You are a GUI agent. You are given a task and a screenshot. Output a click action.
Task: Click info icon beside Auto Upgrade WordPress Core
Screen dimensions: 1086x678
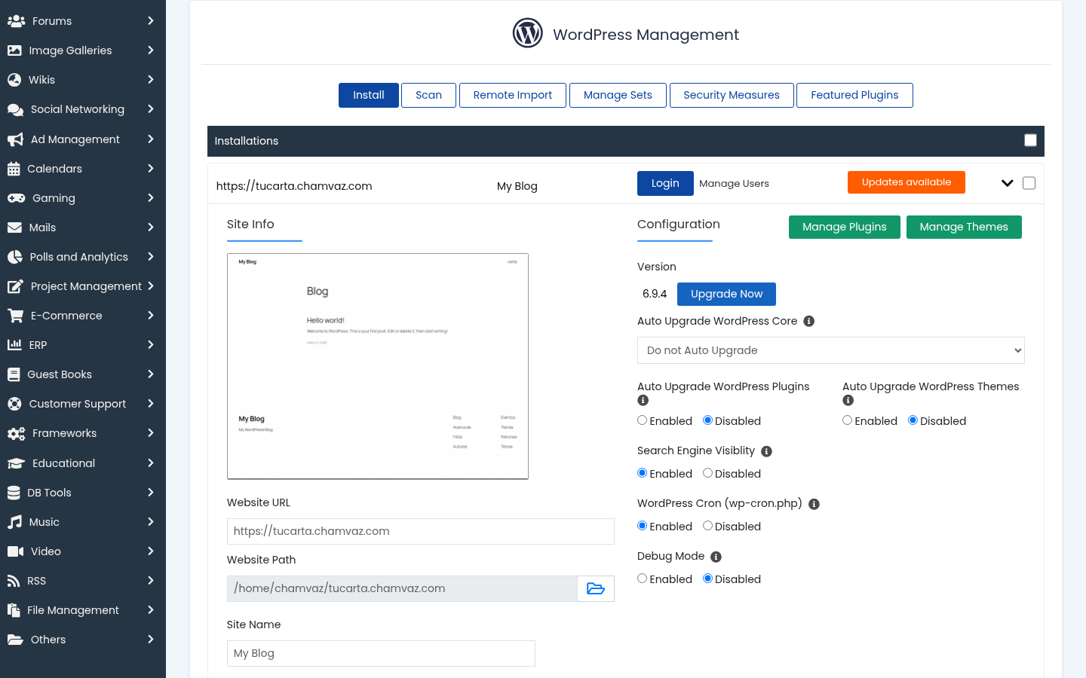coord(809,321)
